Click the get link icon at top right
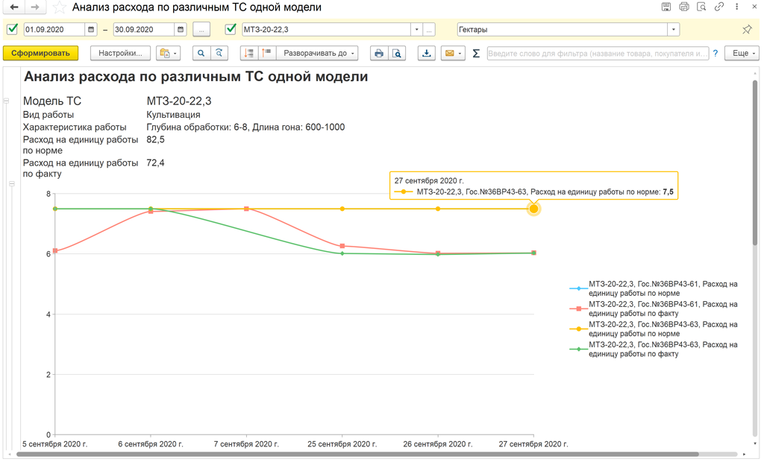 [x=719, y=7]
